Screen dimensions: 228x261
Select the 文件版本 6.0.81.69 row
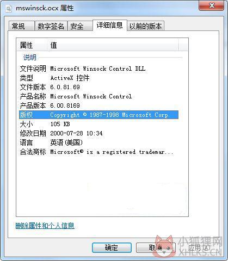coord(98,87)
